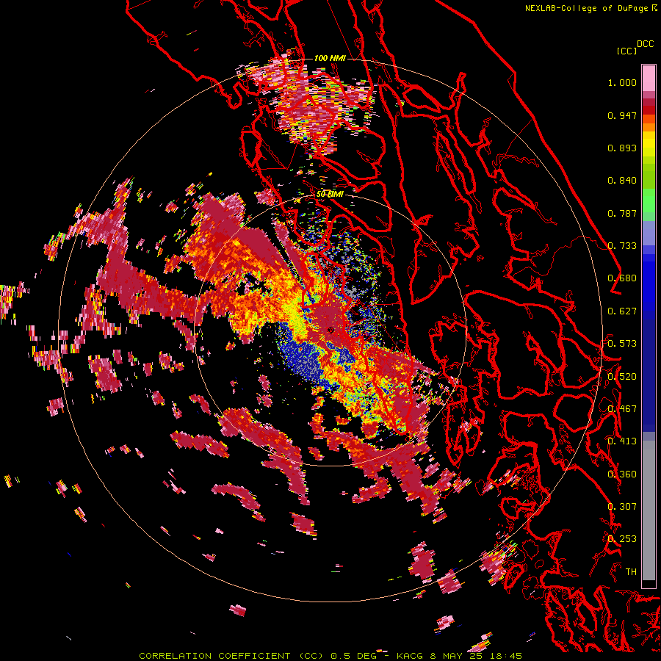Click the 100 NMI range ring label

pos(330,58)
